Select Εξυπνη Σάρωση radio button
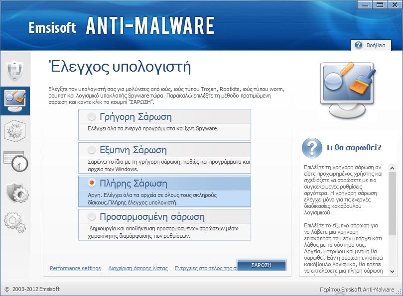The height and width of the screenshot is (296, 403). coord(92,150)
